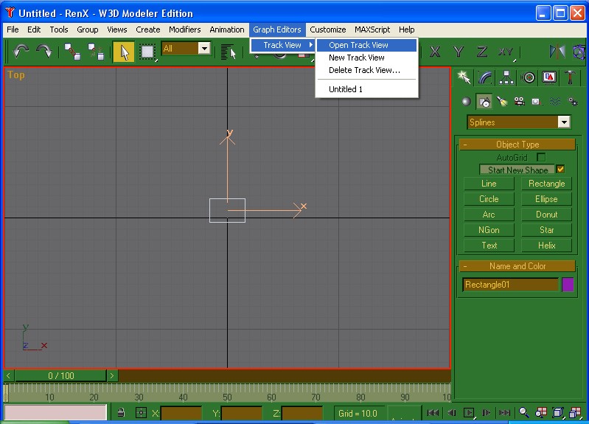
Task: Switch to the Hierarchy panel tab
Action: coord(506,77)
